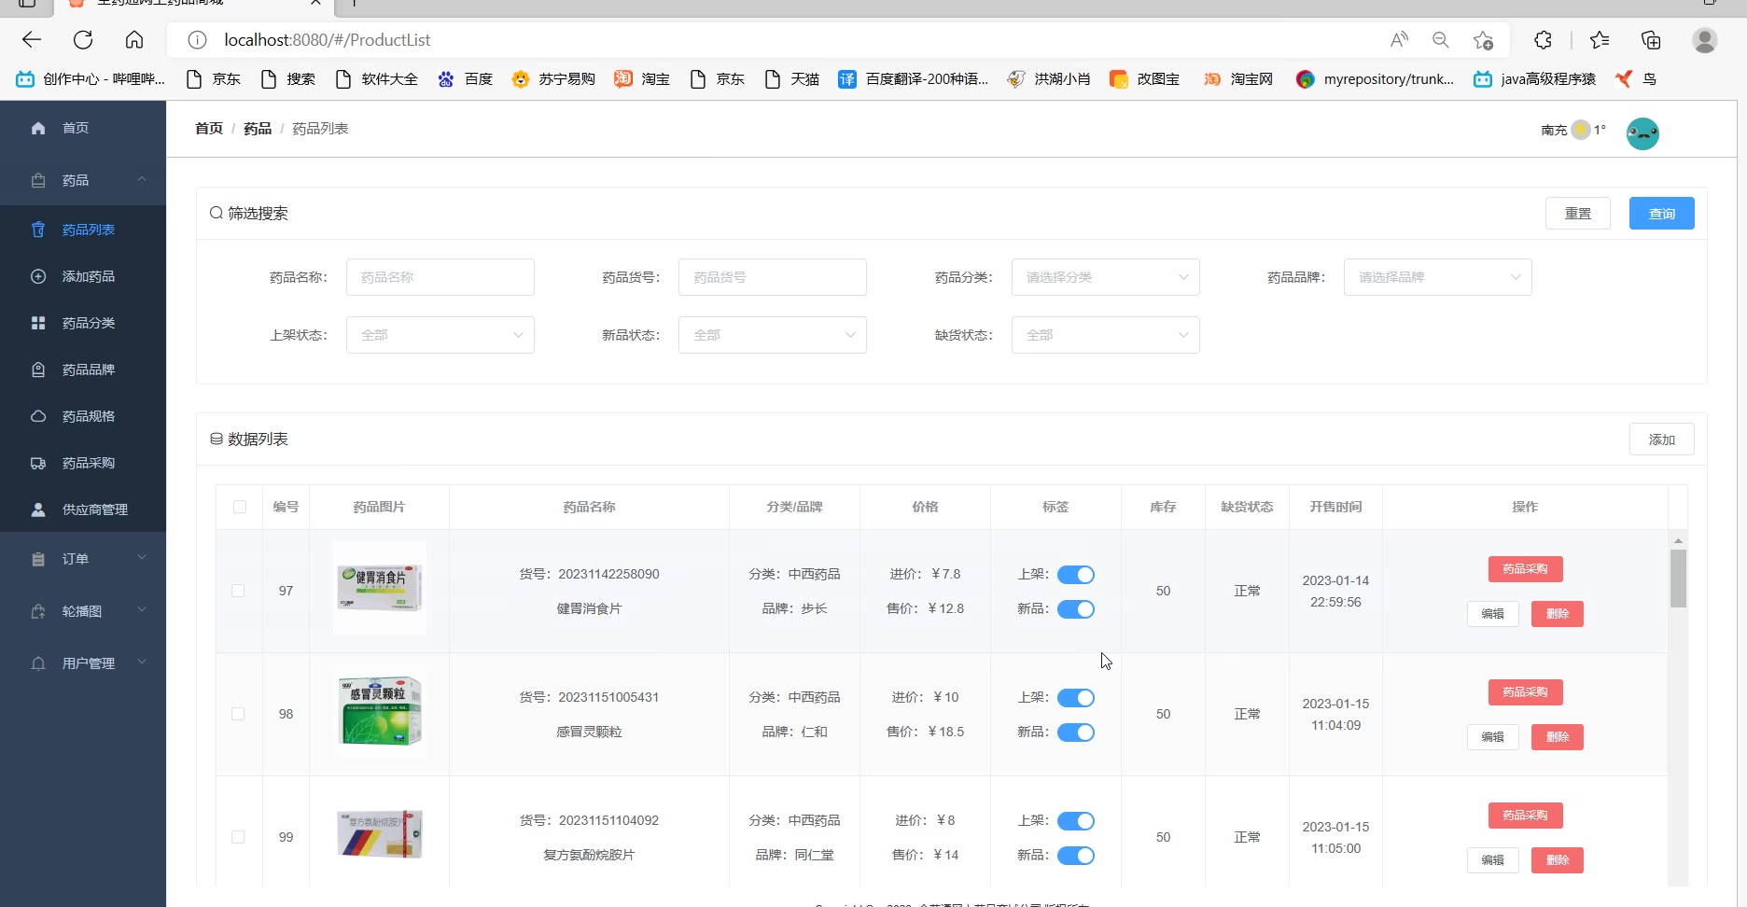1747x907 pixels.
Task: Click the 感冒灵颗粒 product image
Action: (380, 711)
